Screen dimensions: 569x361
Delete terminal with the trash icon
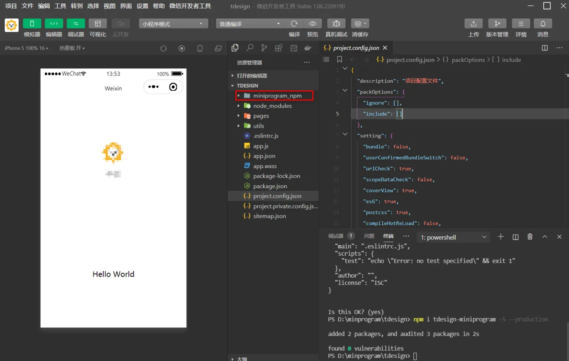coord(530,237)
